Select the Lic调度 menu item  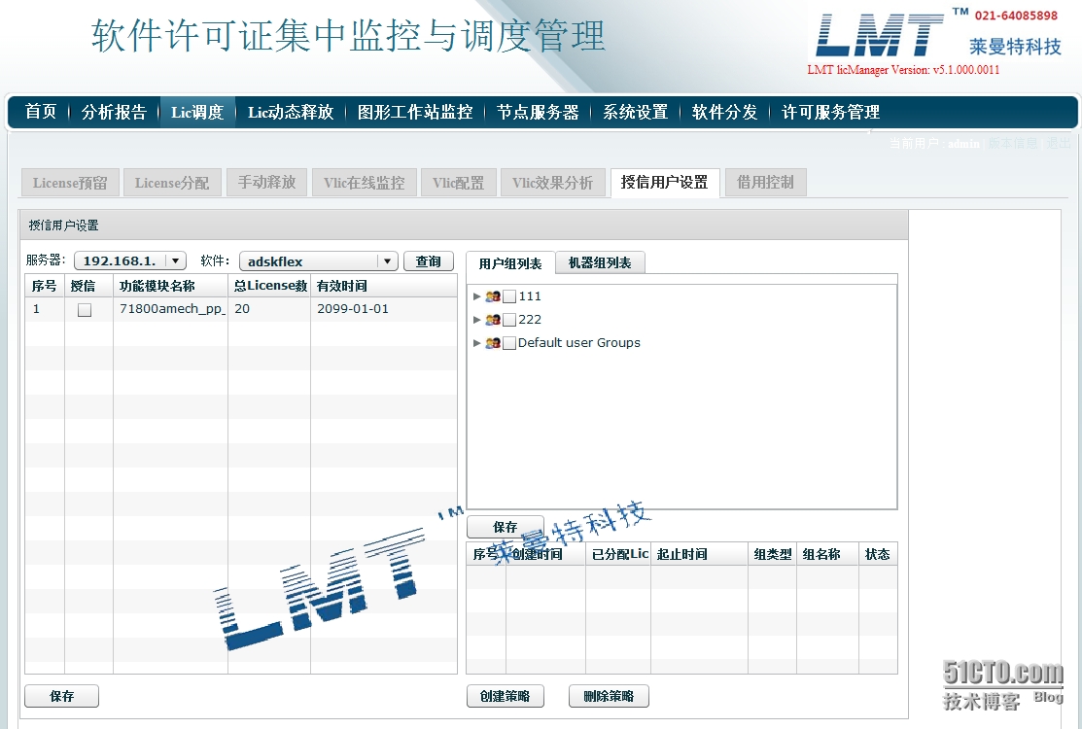[197, 112]
